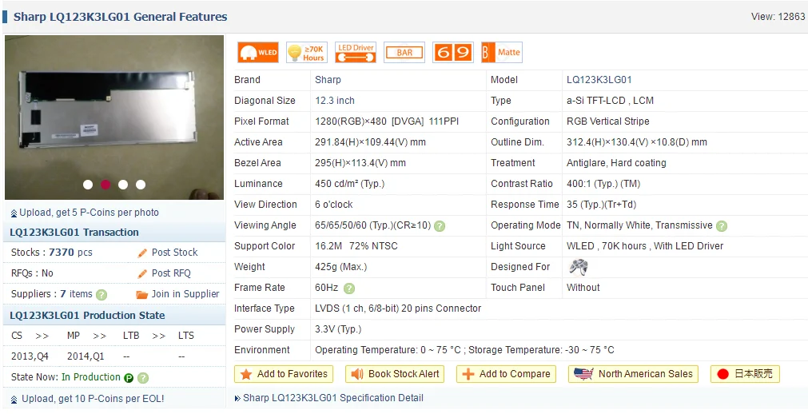This screenshot has height=414, width=808.
Task: Click the 12.3 inch diagonal size link
Action: point(335,101)
